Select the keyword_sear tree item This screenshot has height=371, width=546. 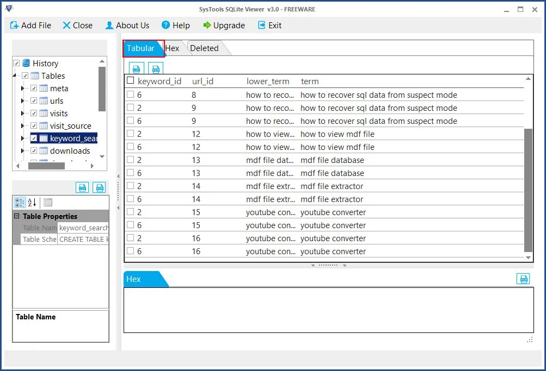tap(73, 139)
